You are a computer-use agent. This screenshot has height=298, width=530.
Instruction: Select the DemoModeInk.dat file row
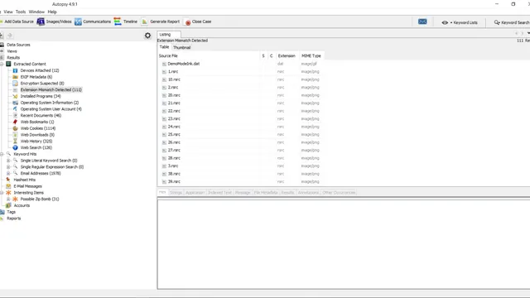240,64
